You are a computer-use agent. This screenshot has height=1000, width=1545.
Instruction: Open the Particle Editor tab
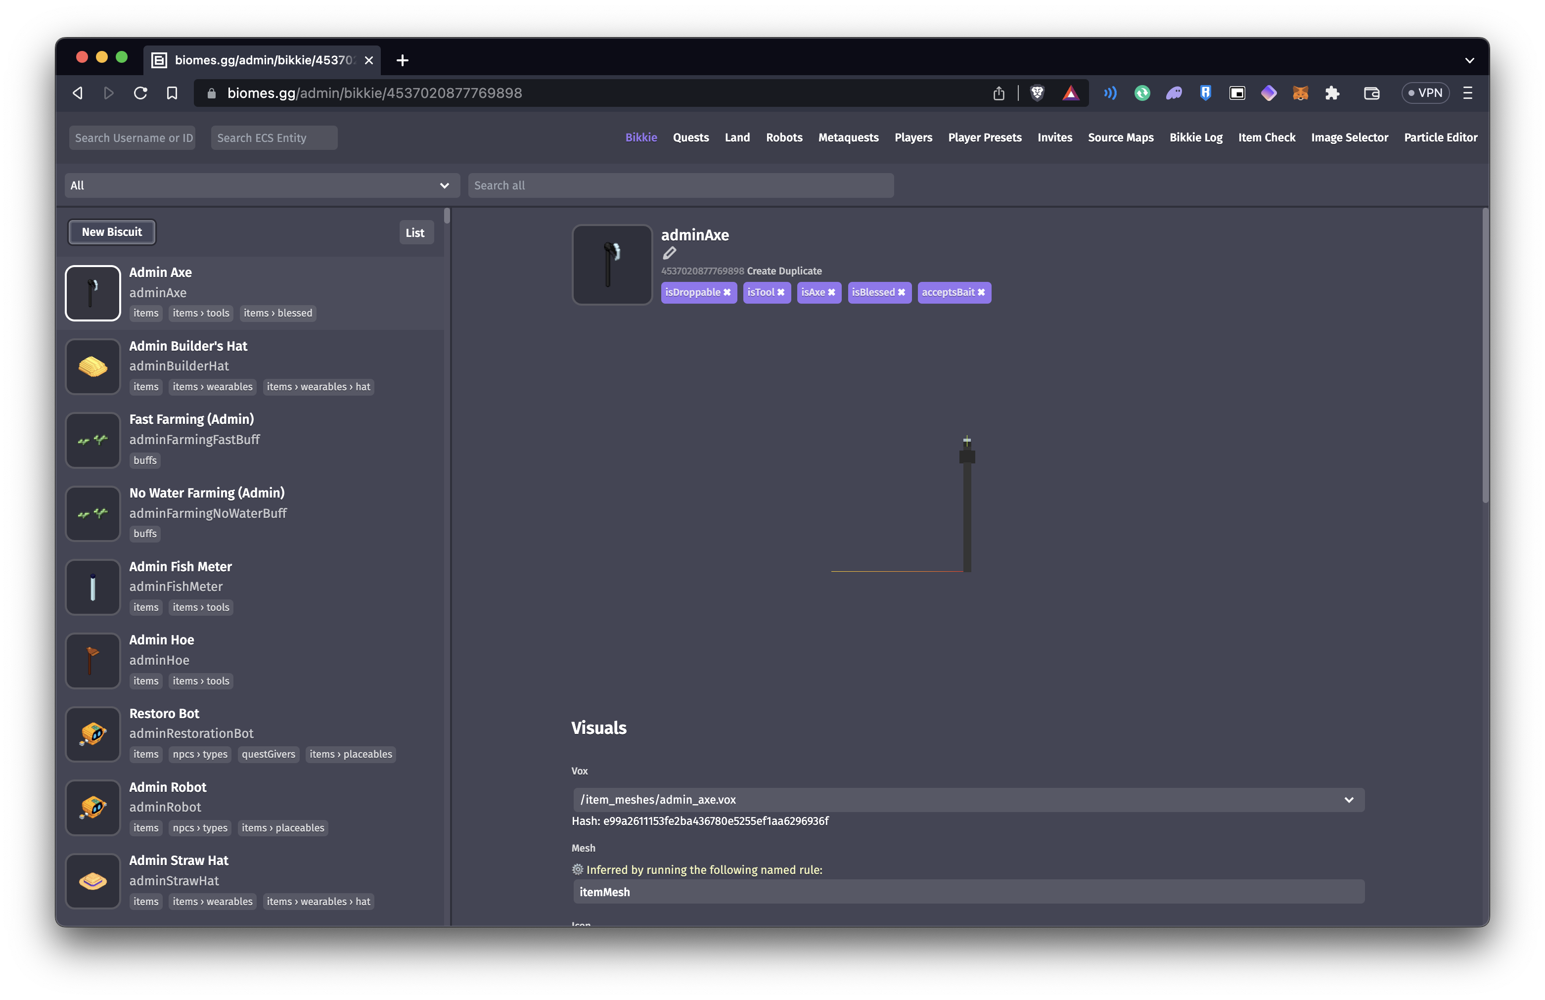tap(1440, 137)
